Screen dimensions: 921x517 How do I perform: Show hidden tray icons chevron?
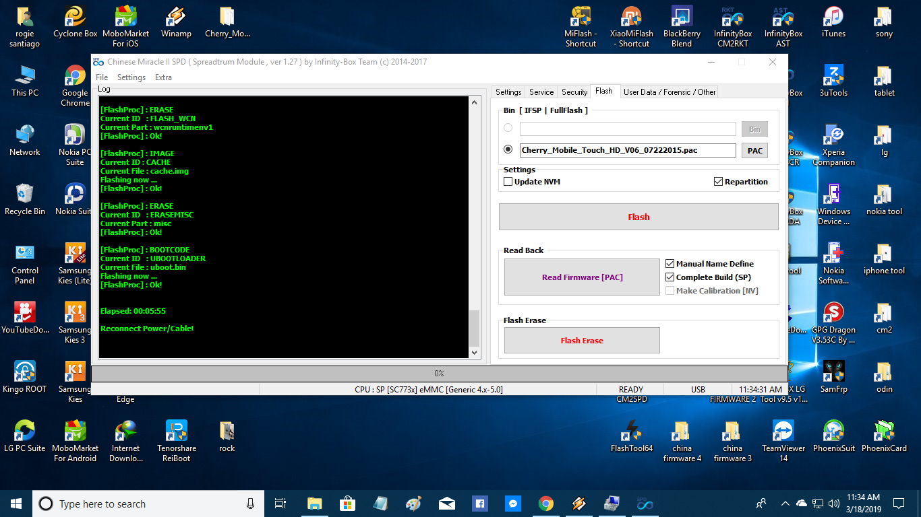pos(785,504)
